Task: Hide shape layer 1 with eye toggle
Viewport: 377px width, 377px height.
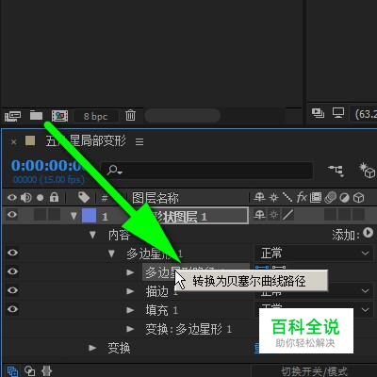Action: click(x=12, y=215)
